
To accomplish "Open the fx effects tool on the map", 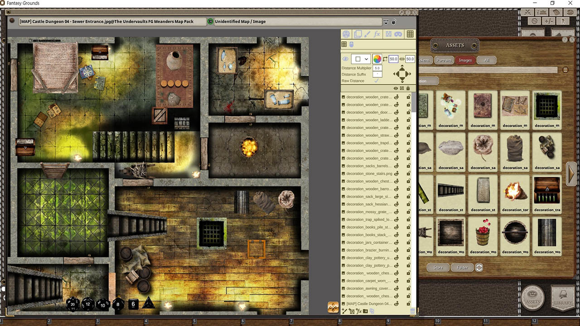I will [x=377, y=34].
